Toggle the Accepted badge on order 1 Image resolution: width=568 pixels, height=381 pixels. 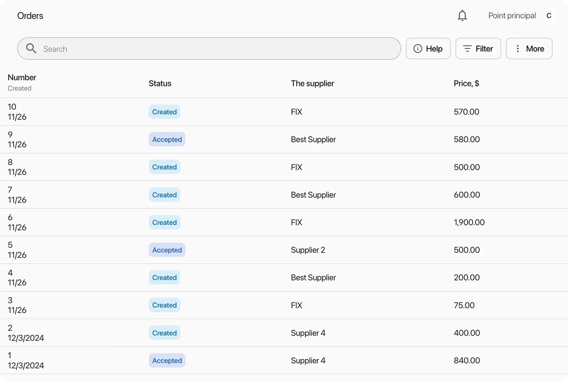167,360
